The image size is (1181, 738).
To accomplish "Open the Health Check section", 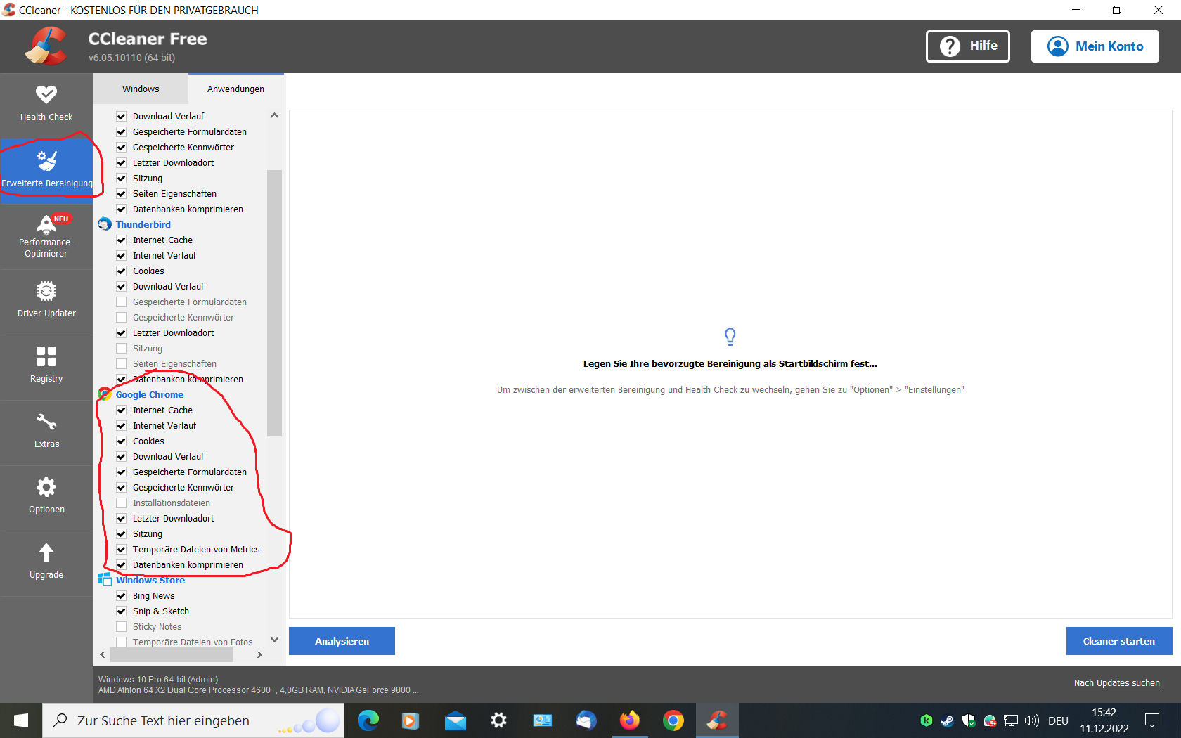I will [46, 104].
